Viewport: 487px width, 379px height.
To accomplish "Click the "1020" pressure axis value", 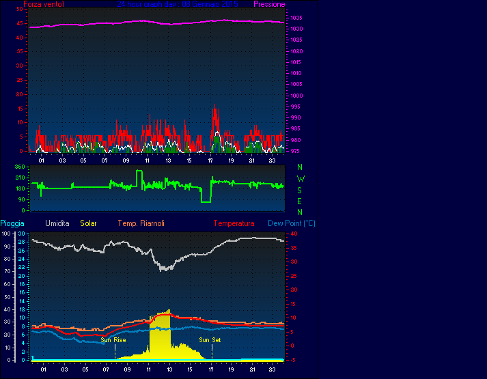I will pos(296,51).
